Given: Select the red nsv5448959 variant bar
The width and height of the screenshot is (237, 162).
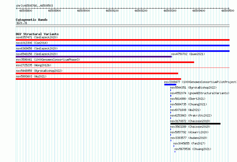Looking at the screenshot, I should pos(97,73).
